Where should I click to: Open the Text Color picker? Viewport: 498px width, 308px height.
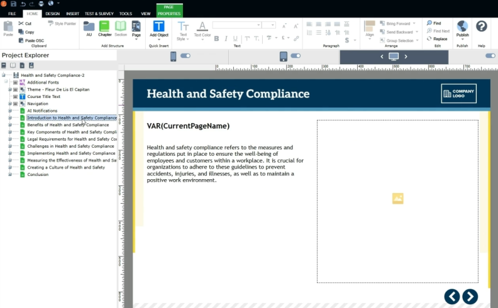tap(202, 31)
